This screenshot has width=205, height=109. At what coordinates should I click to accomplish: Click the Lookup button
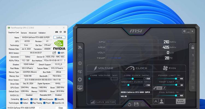(x=59, y=37)
